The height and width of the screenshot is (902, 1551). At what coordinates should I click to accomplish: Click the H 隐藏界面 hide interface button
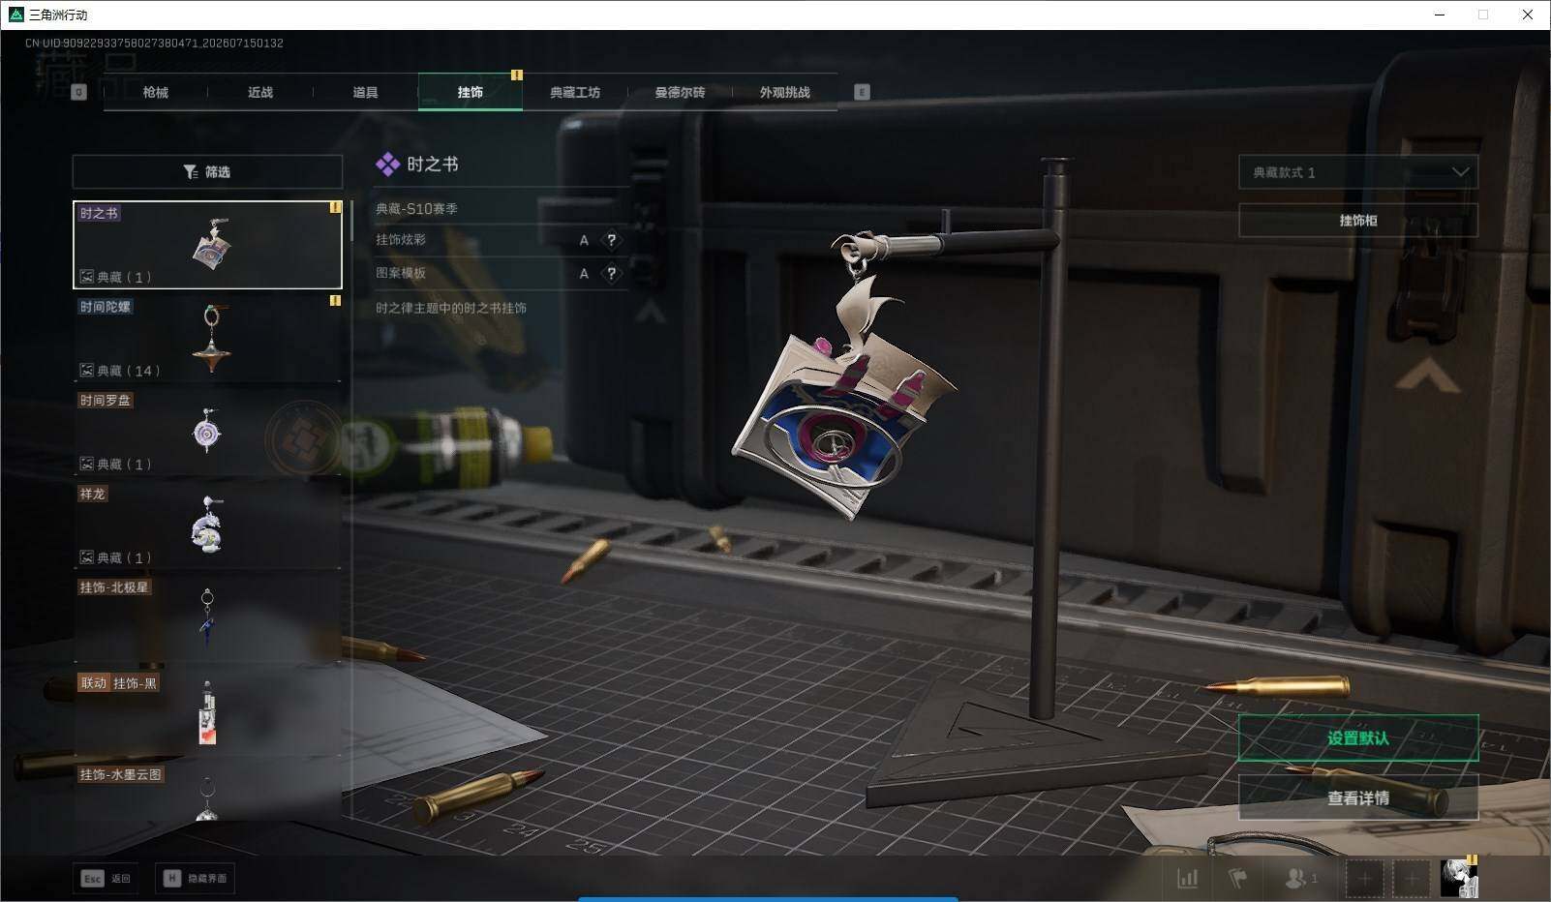click(195, 878)
